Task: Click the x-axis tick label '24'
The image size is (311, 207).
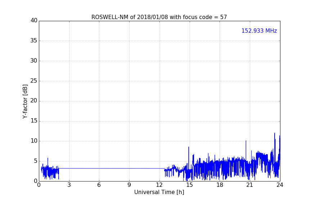Action: 280,185
